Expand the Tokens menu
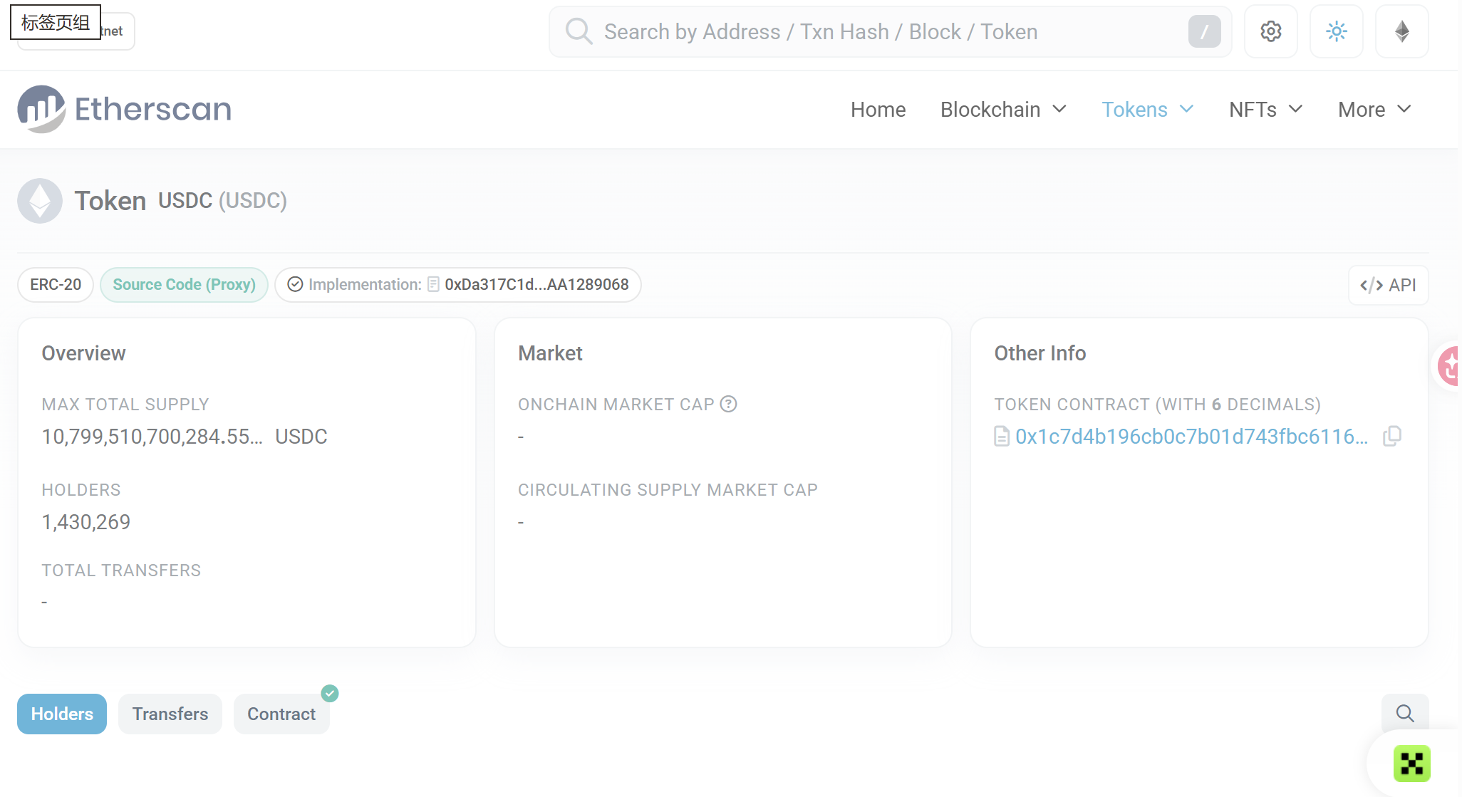 tap(1147, 110)
